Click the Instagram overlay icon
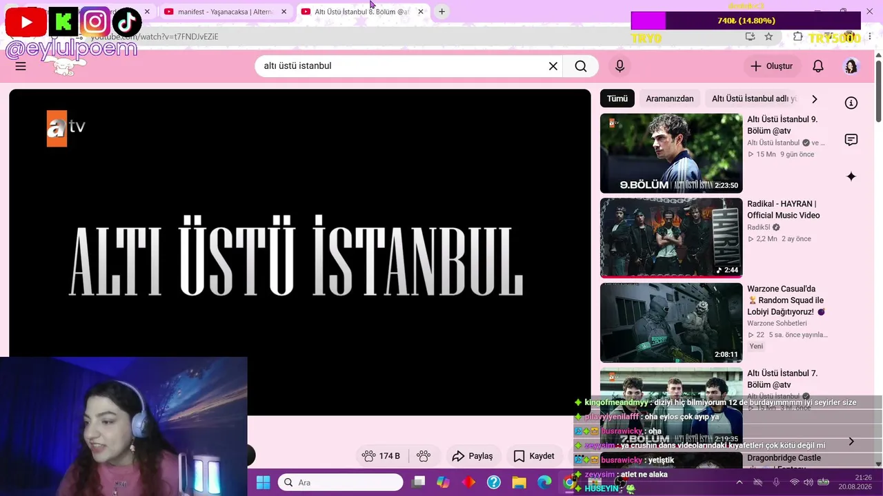 point(95,23)
